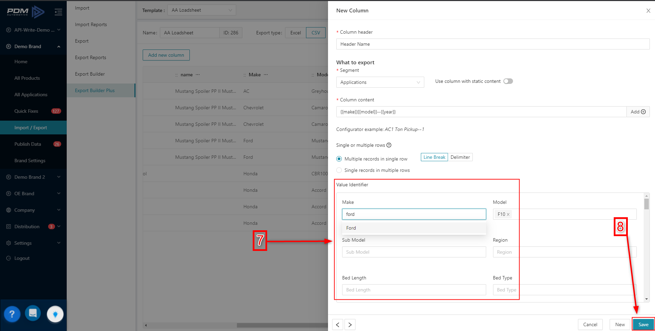Click Add new column

point(166,55)
